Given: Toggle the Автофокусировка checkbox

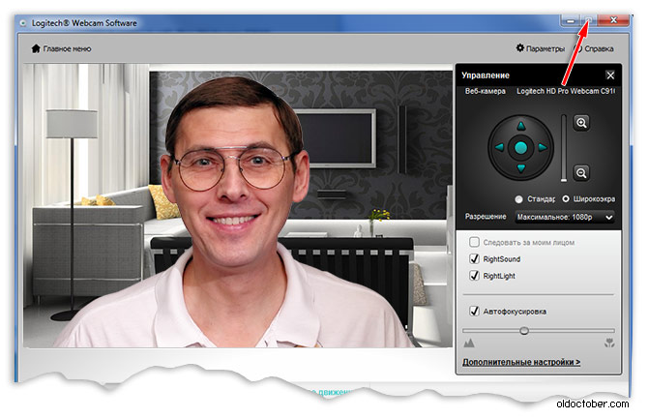Looking at the screenshot, I should (x=475, y=311).
